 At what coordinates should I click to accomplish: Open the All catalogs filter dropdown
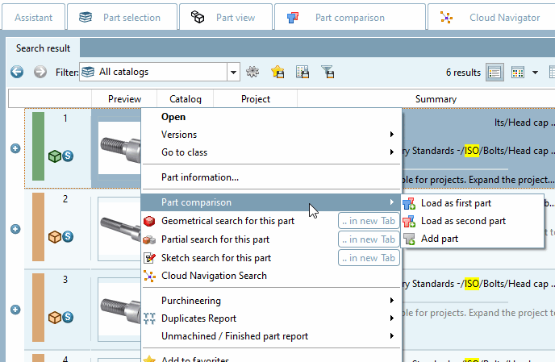[x=233, y=73]
